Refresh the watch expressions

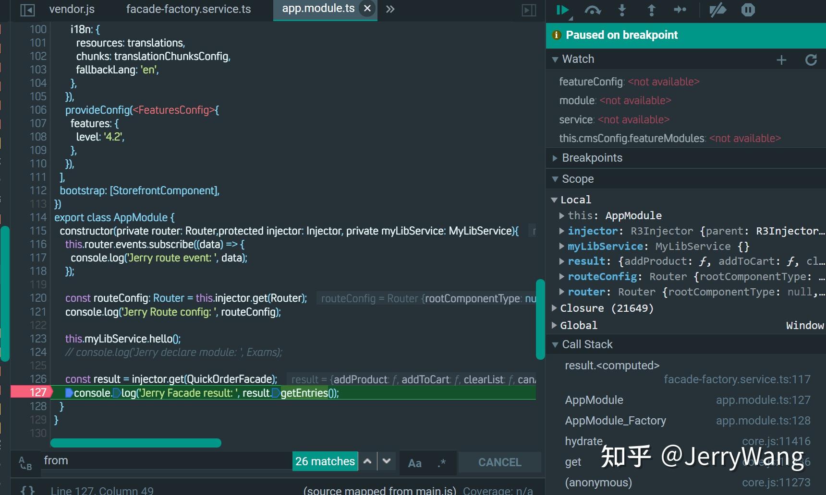[811, 60]
